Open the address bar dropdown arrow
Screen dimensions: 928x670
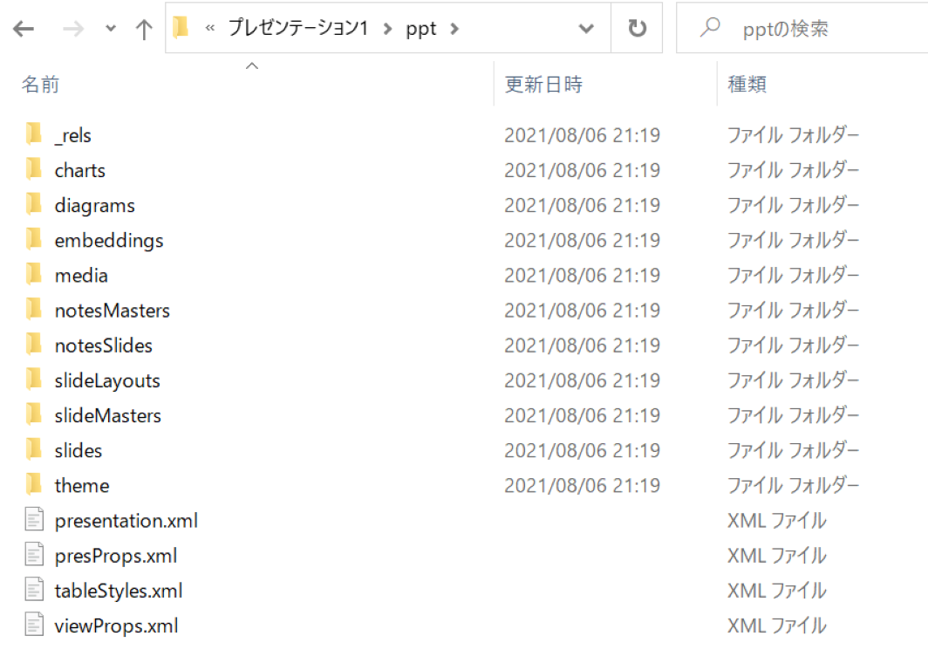pos(585,27)
